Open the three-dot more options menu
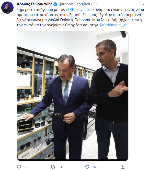The width and height of the screenshot is (150, 171). [x=143, y=4]
